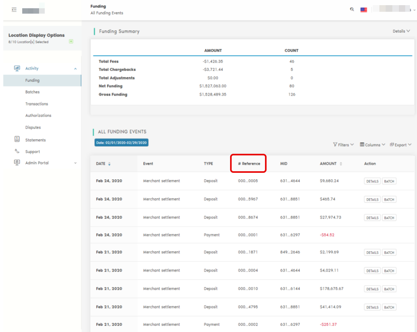This screenshot has width=417, height=332.
Task: Select reference 000...5967 cell
Action: 248,199
